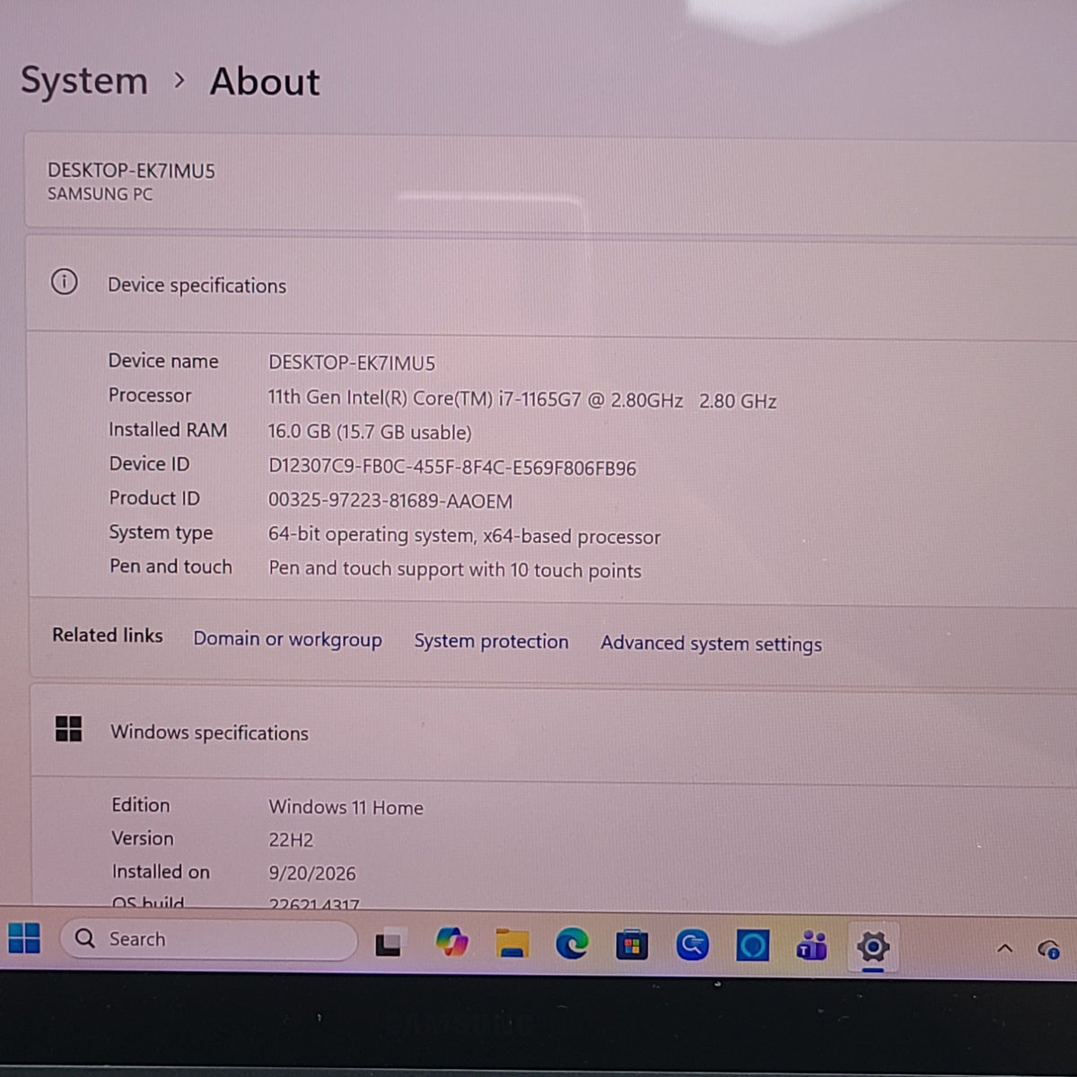
Task: Select the Device ID value D12307C9
Action: coord(452,468)
